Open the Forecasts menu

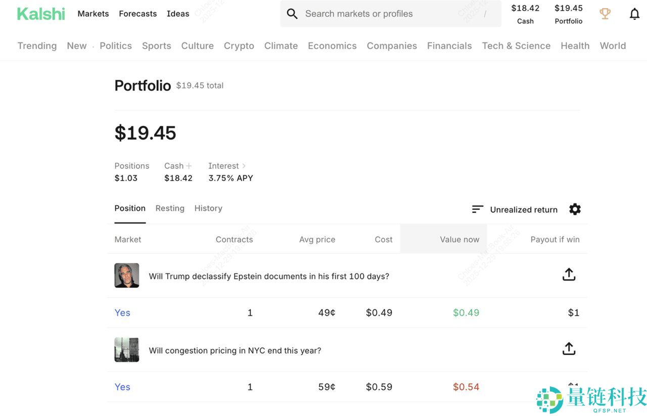click(138, 14)
